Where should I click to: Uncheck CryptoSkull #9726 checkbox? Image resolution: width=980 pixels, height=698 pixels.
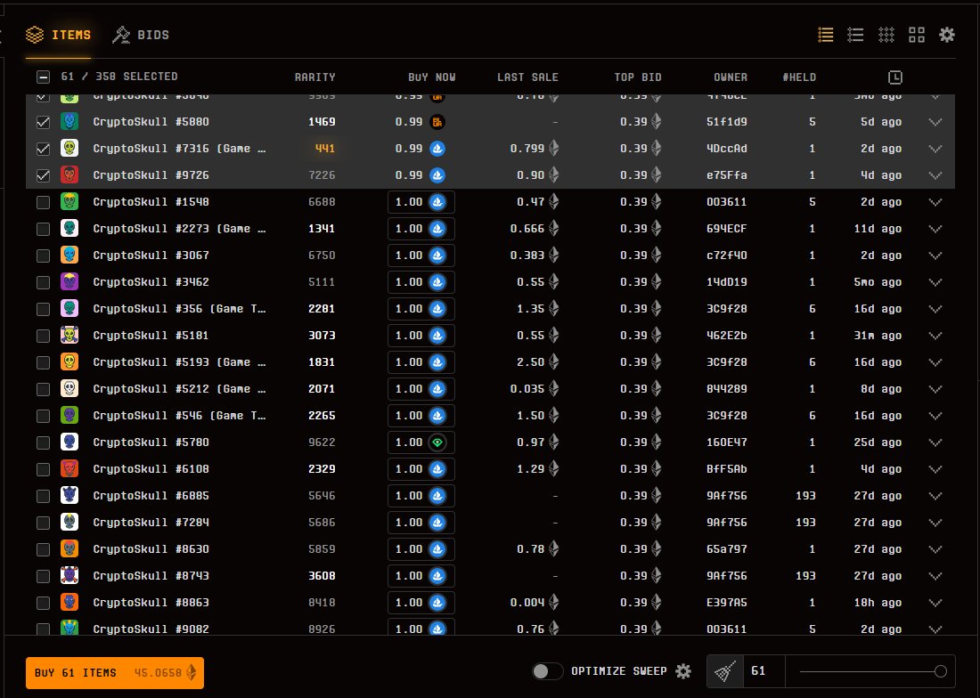43,175
